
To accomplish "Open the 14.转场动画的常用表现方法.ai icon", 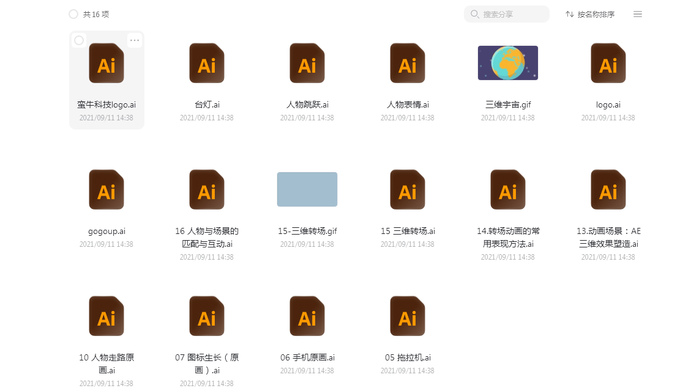I will coord(507,189).
